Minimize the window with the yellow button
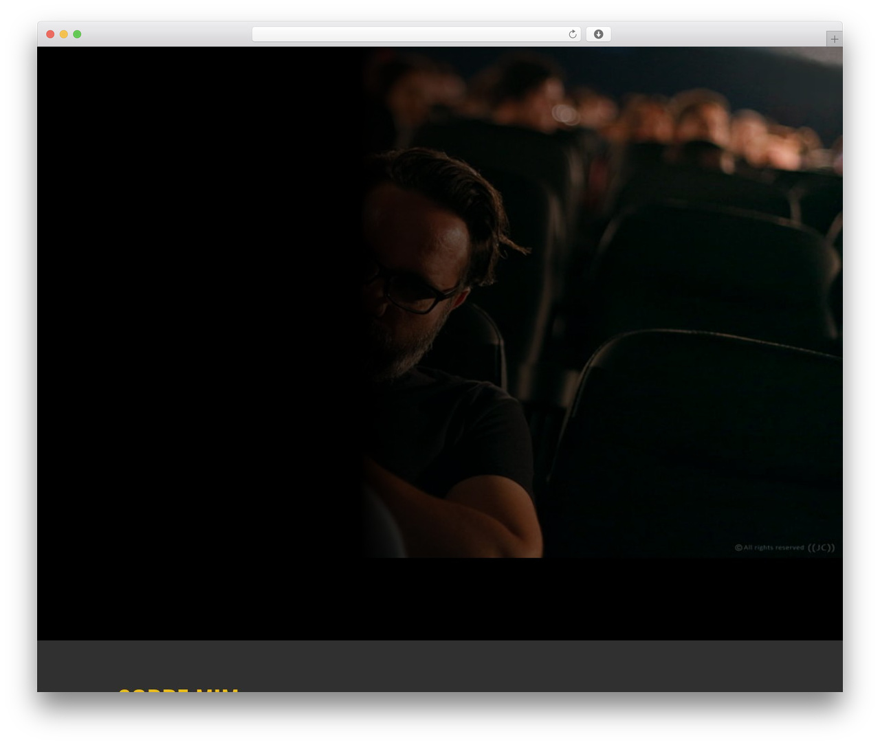880x745 pixels. coord(63,34)
